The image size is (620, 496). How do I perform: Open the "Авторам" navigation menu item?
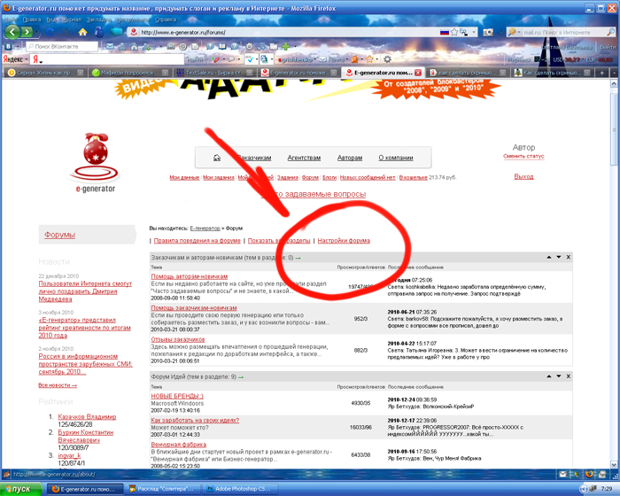350,158
